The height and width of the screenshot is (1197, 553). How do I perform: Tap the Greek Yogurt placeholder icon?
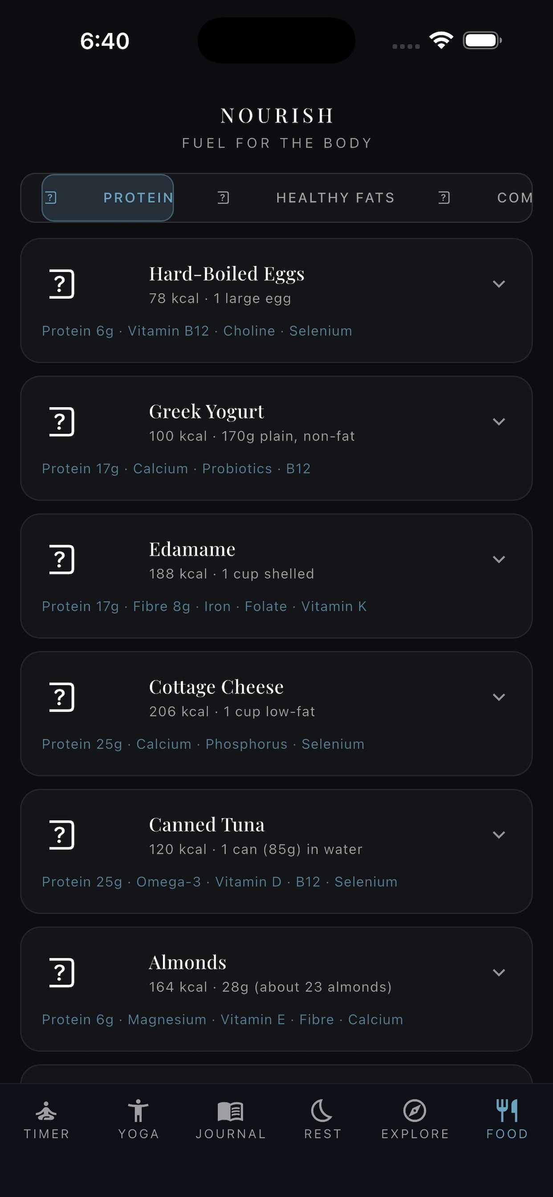pyautogui.click(x=62, y=421)
